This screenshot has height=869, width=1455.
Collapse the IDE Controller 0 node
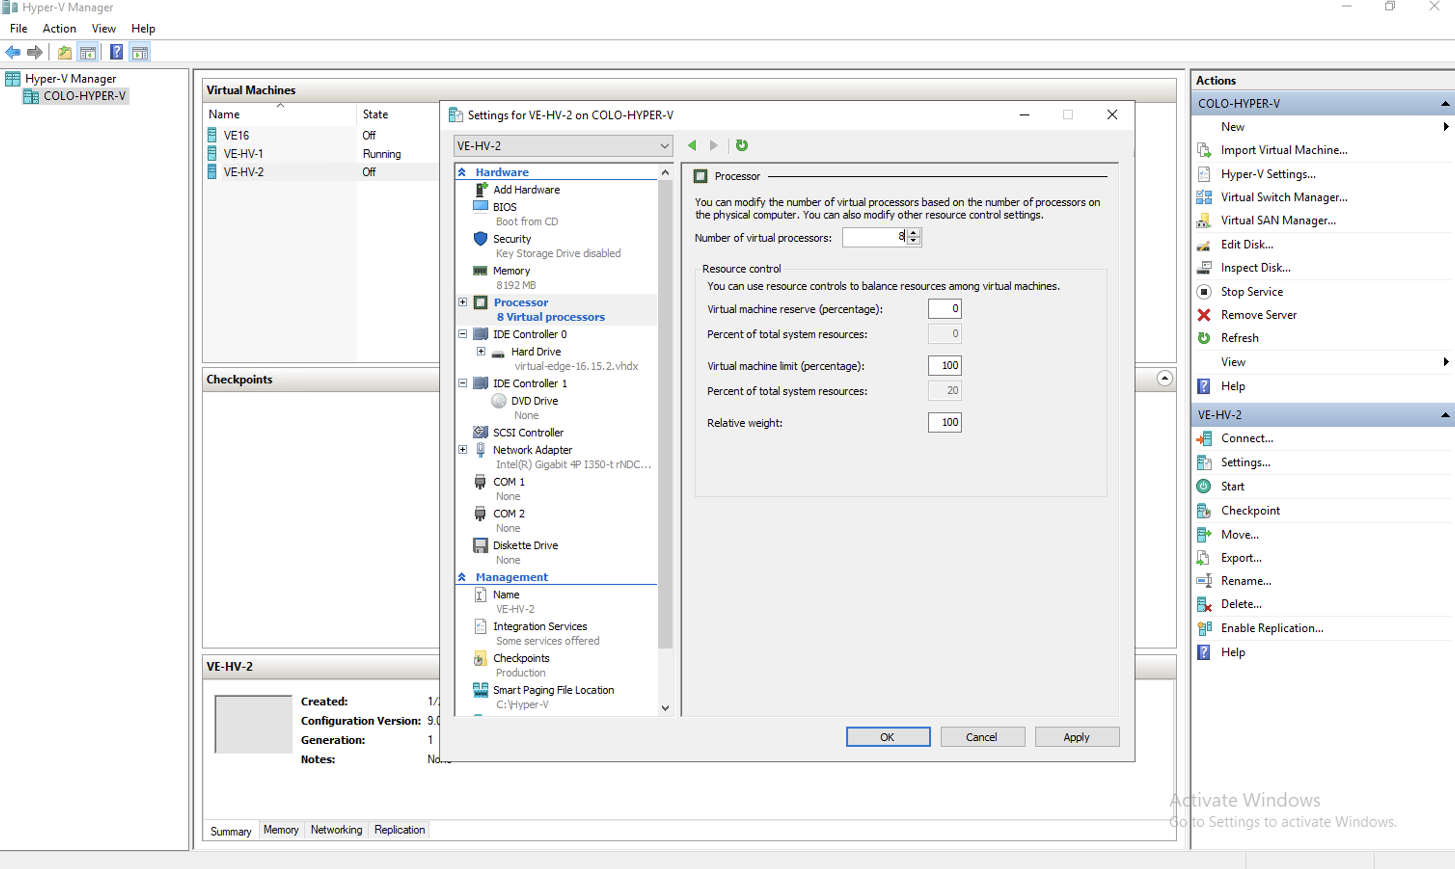[463, 334]
